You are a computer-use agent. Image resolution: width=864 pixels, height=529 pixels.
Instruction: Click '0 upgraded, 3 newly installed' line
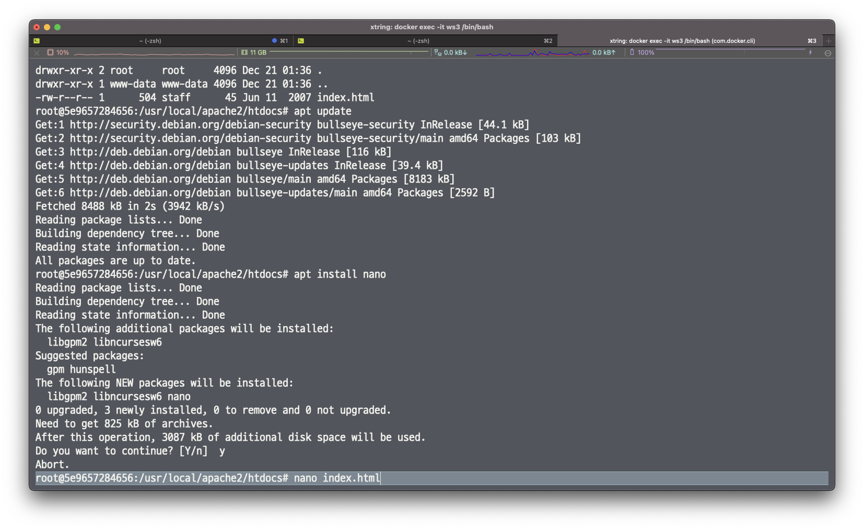(x=213, y=410)
